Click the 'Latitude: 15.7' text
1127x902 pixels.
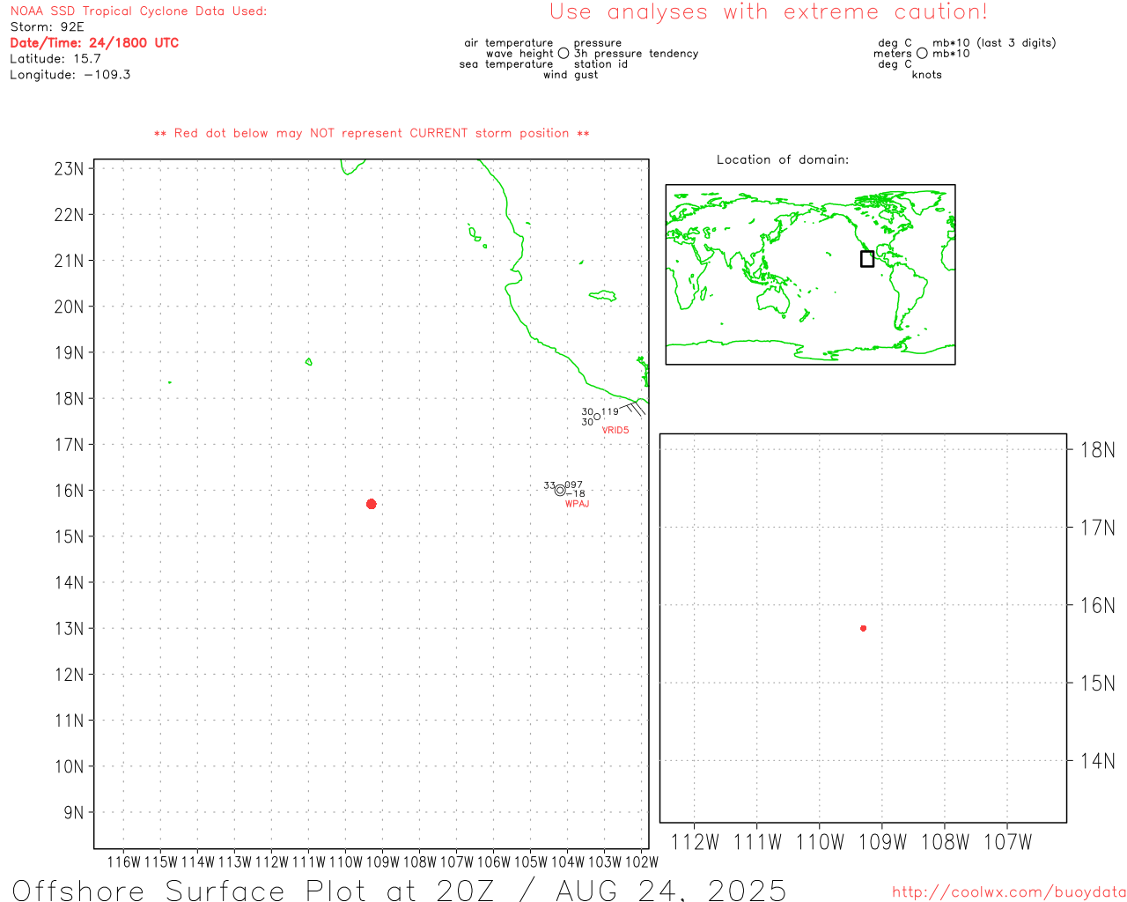coord(55,59)
